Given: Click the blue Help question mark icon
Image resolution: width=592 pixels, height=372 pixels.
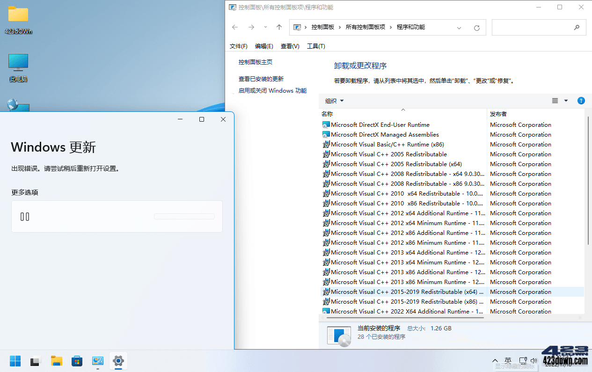Looking at the screenshot, I should (x=581, y=101).
